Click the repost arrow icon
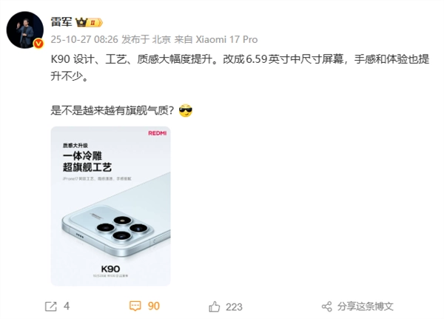 click(x=51, y=306)
